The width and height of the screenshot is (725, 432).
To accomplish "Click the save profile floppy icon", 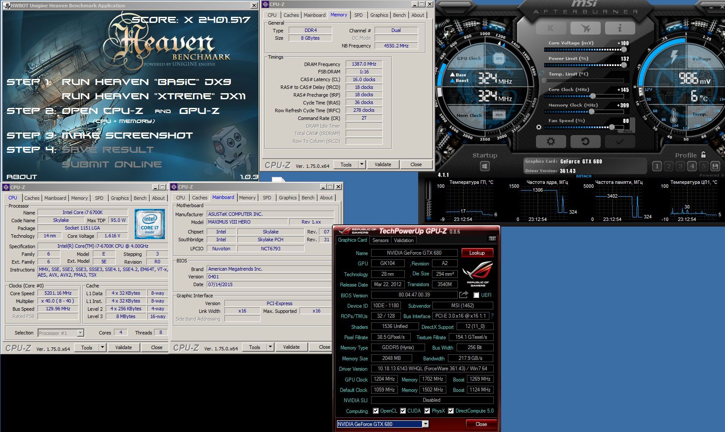I will tap(715, 166).
